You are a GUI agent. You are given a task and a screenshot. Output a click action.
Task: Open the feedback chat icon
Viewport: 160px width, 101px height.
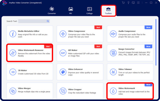coord(133,3)
